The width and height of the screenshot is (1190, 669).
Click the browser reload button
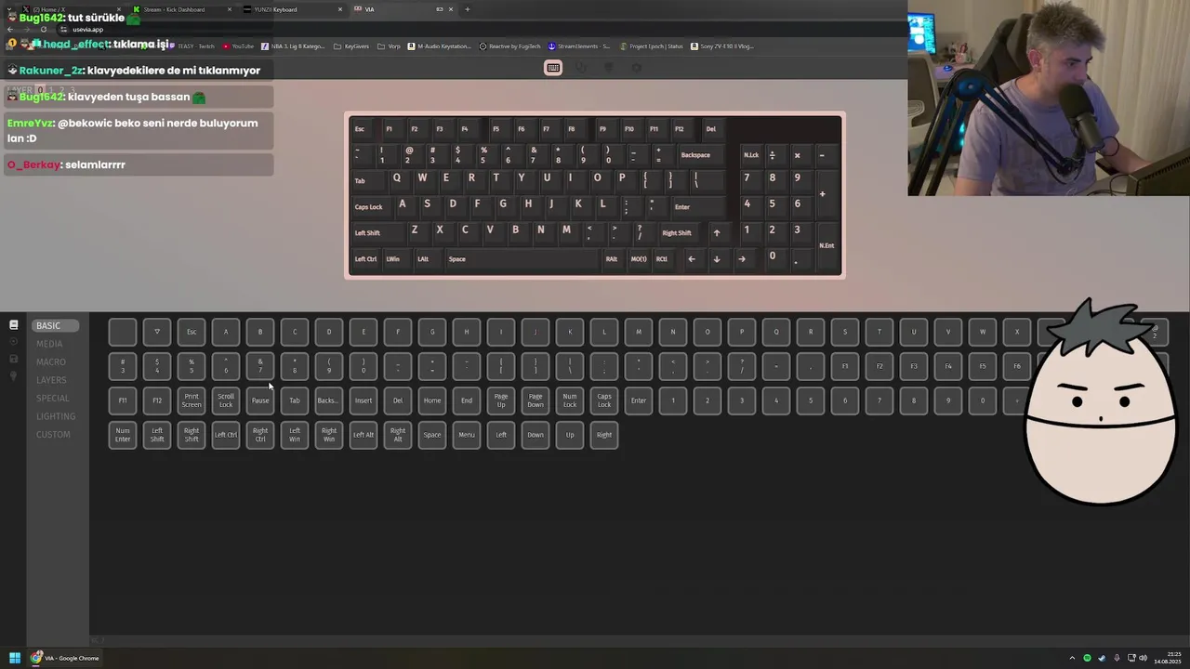(x=44, y=29)
